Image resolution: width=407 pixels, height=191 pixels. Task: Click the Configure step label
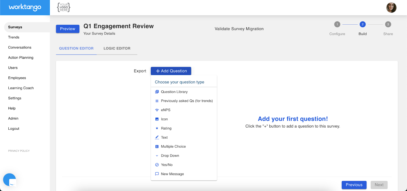click(x=337, y=34)
